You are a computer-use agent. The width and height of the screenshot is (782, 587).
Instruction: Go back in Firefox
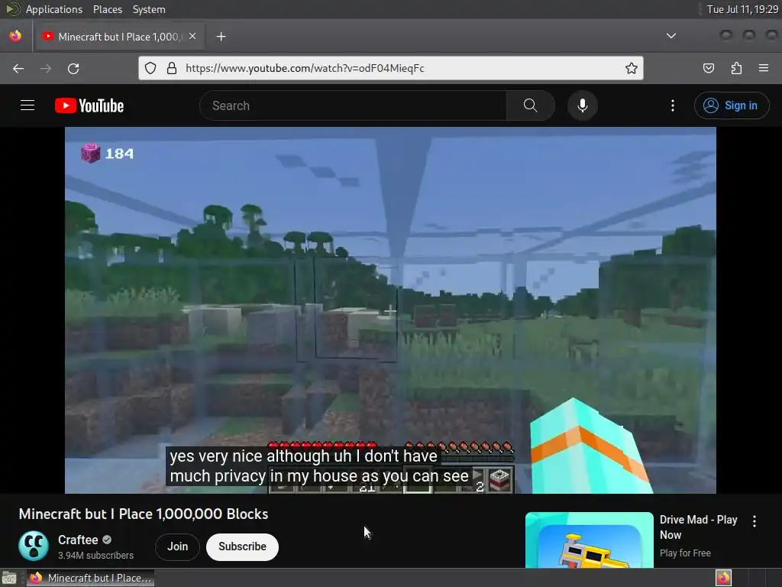tap(18, 68)
